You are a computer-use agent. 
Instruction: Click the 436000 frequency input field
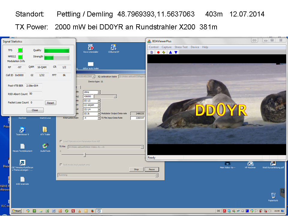coord(88,96)
